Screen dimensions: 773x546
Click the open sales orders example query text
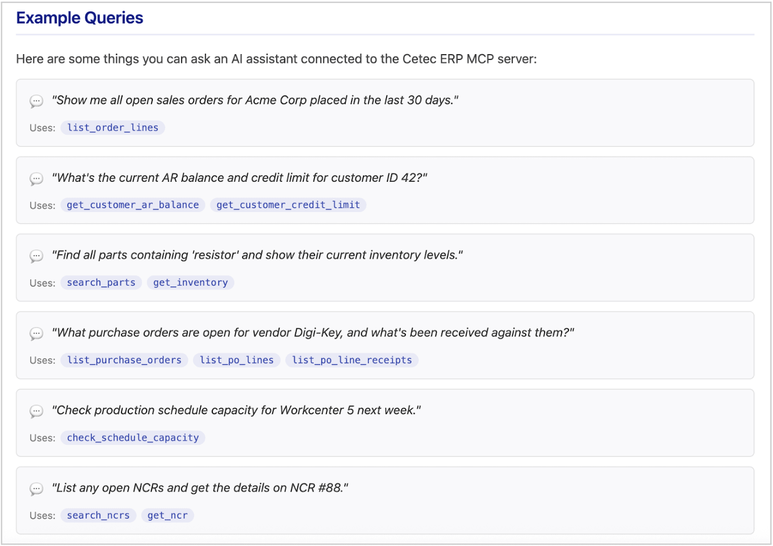[x=255, y=100]
